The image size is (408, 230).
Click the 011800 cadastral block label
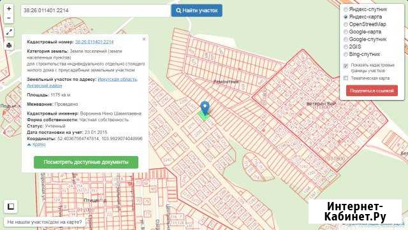pyautogui.click(x=336, y=159)
